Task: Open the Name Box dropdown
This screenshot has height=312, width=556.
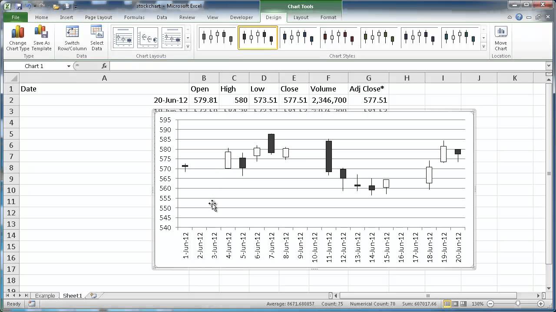Action: click(x=69, y=66)
